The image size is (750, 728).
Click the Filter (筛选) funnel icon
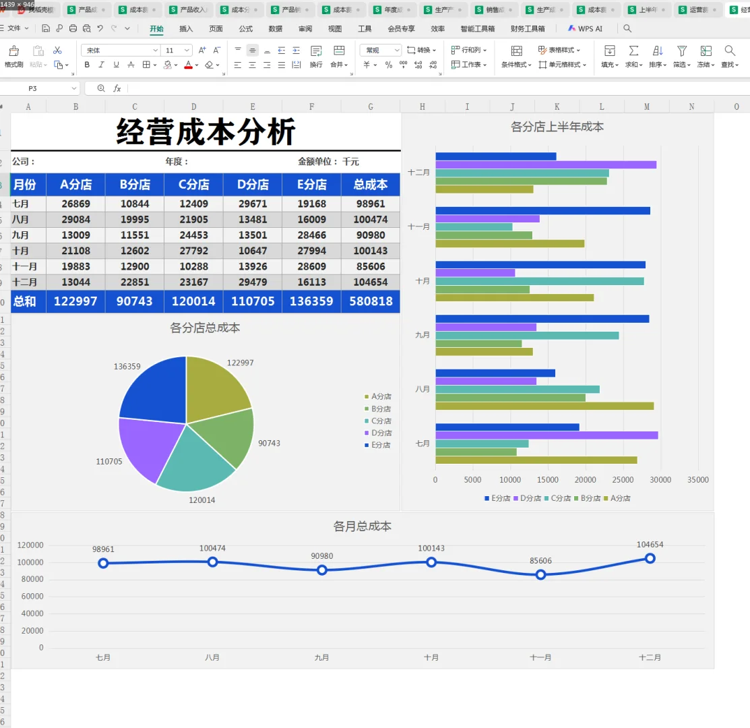681,51
